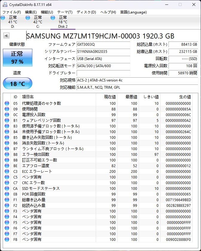Image resolution: width=201 pixels, height=251 pixels.
Task: Click the blue status orb for ID C3 row
Action: (x=7, y=171)
